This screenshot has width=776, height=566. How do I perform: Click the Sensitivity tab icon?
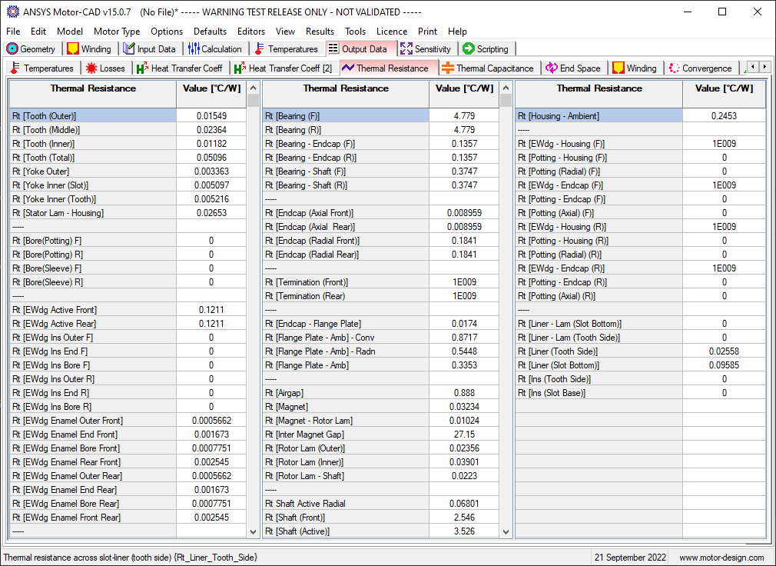point(406,49)
